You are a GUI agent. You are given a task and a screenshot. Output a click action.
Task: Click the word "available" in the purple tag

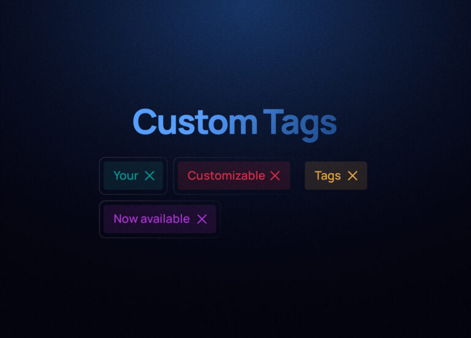(x=165, y=219)
